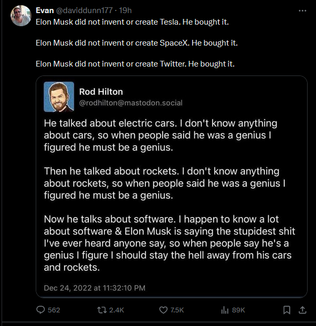Bookmark this post
This screenshot has width=316, height=326.
(287, 310)
